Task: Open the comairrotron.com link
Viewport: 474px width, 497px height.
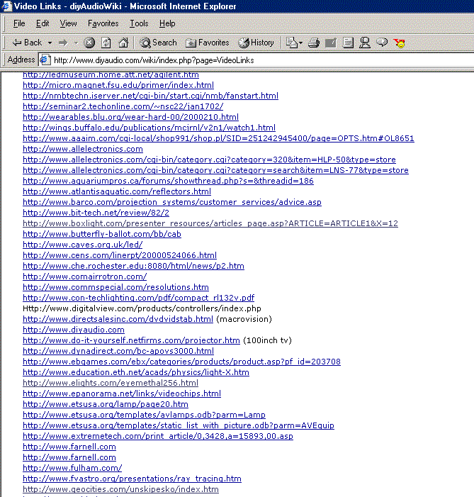Action: pos(84,277)
